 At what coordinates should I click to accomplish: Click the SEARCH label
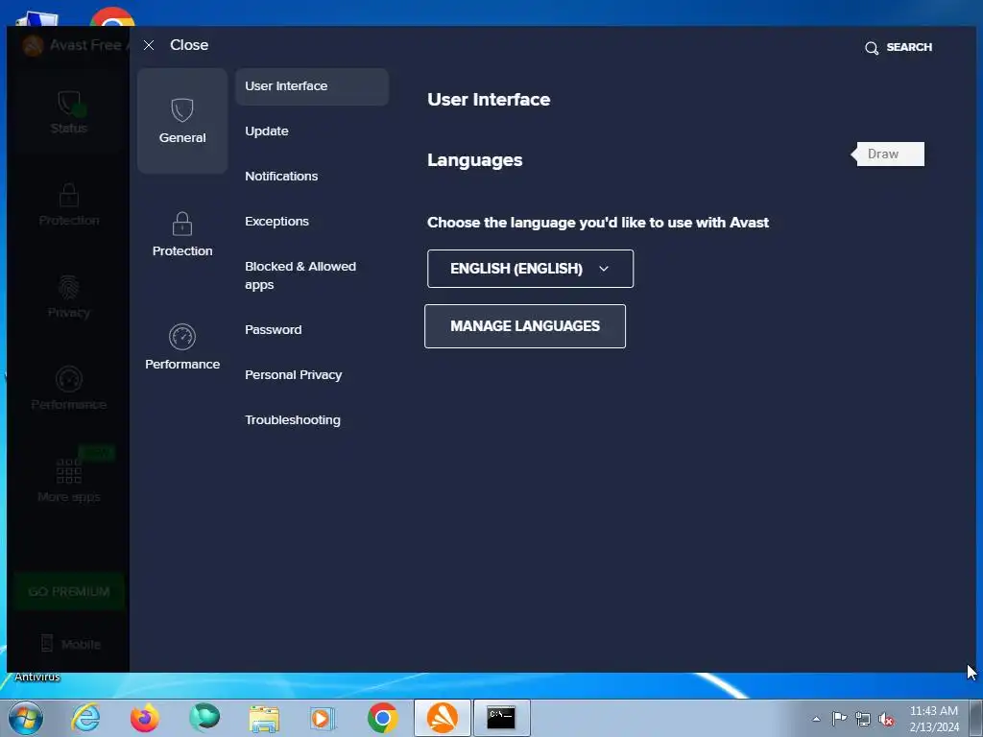click(909, 47)
